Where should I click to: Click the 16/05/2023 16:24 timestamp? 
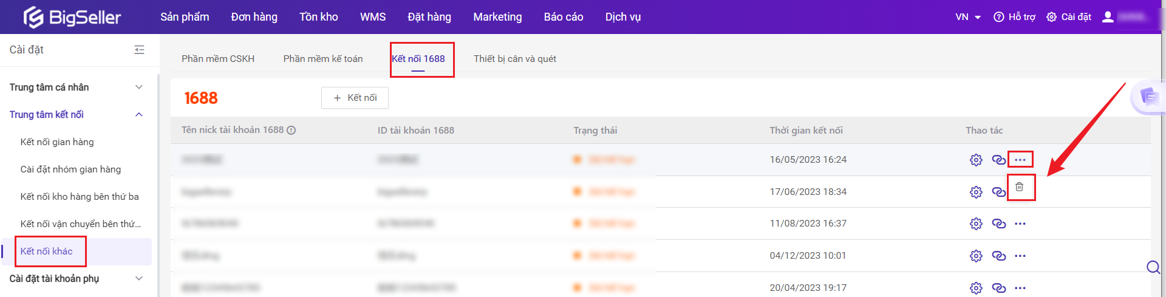[x=808, y=160]
